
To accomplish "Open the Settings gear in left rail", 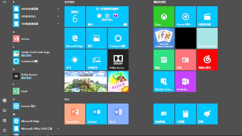I will (x=5, y=120).
